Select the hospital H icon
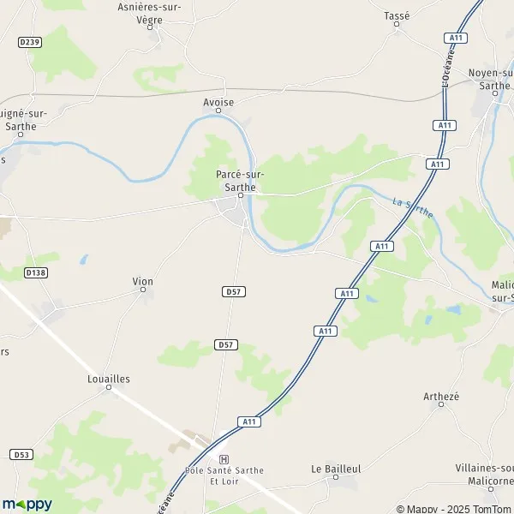 tap(224, 459)
